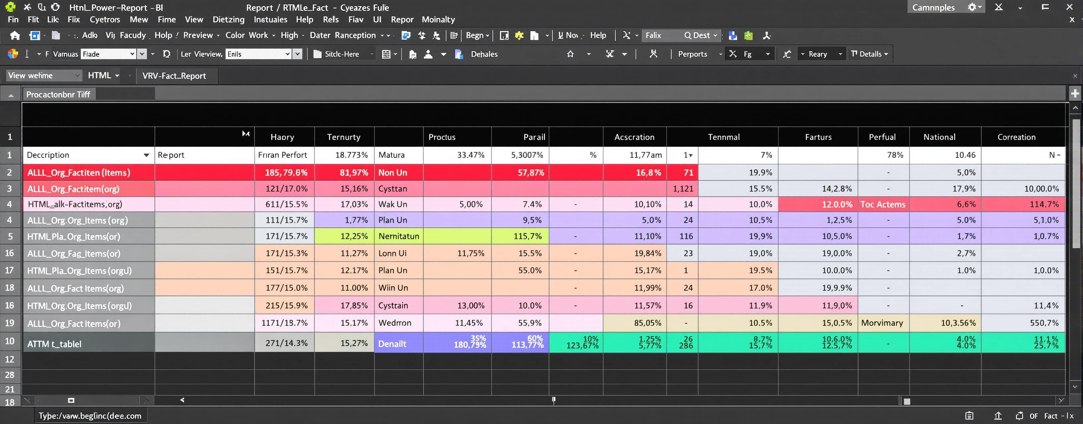Select the pencil edit icon before Reary
Viewport: 1083px width, 424px height.
coord(787,54)
